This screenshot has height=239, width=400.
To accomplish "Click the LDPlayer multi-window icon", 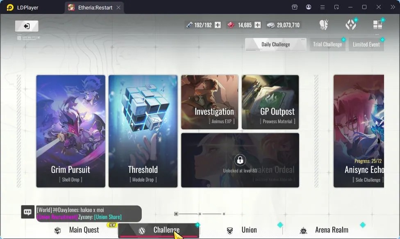I will pyautogui.click(x=336, y=7).
